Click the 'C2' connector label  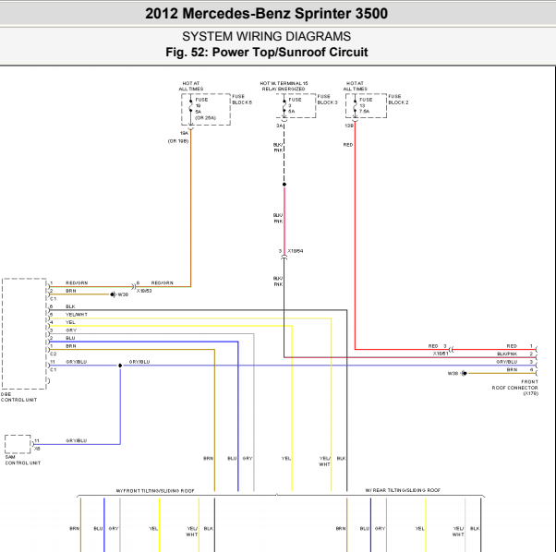[53, 354]
